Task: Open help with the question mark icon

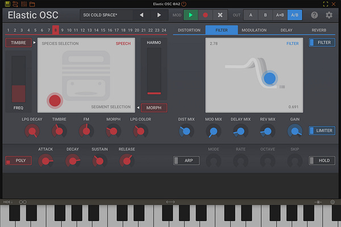Action: tap(314, 15)
